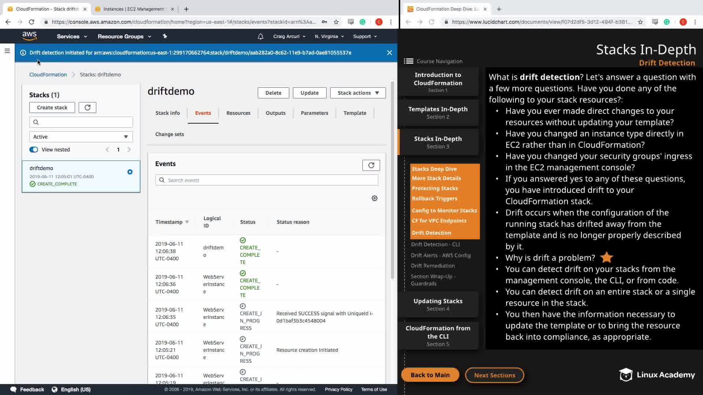The width and height of the screenshot is (703, 395).
Task: Click the Next Sections button
Action: [x=494, y=375]
